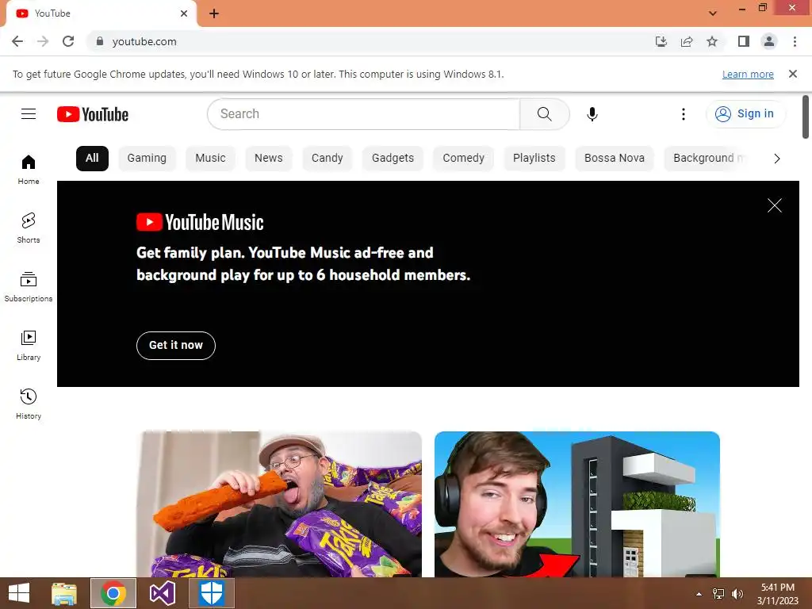
Task: Click the share page icon in address bar
Action: (x=687, y=41)
